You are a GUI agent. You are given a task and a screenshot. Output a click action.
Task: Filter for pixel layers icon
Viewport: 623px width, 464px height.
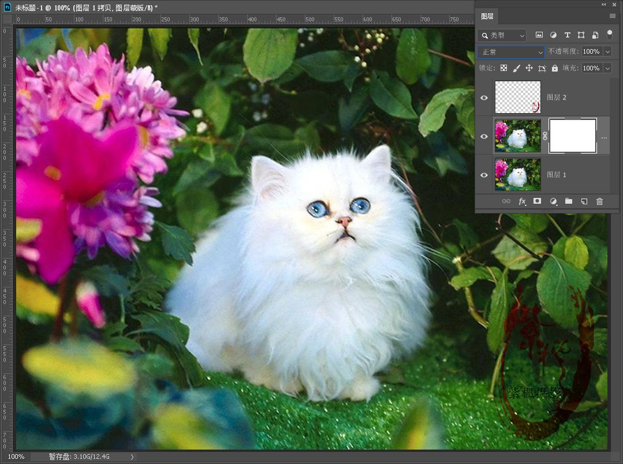pyautogui.click(x=539, y=35)
